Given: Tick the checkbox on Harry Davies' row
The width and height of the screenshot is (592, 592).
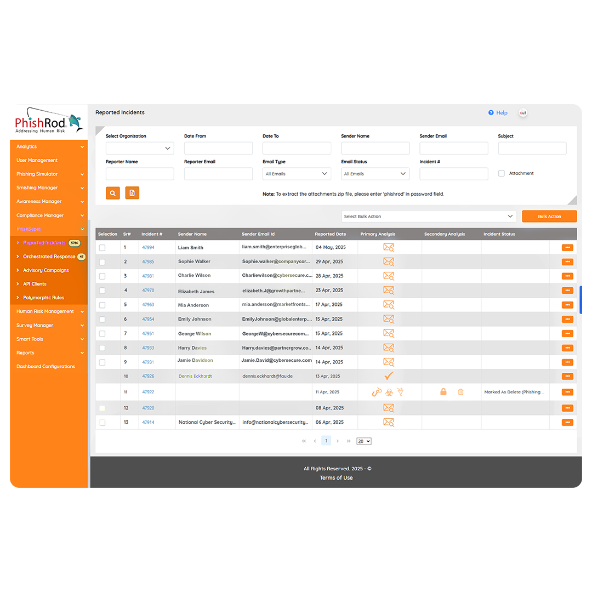Looking at the screenshot, I should [101, 348].
